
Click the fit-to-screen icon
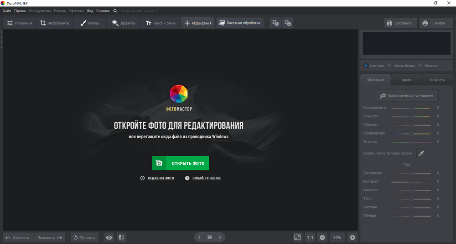point(297,238)
